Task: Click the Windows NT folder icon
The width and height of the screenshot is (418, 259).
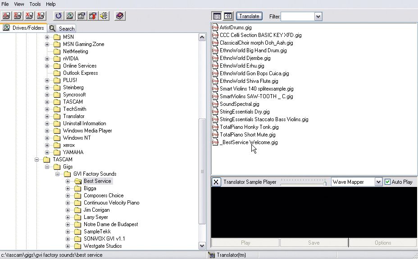Action: pyautogui.click(x=57, y=138)
